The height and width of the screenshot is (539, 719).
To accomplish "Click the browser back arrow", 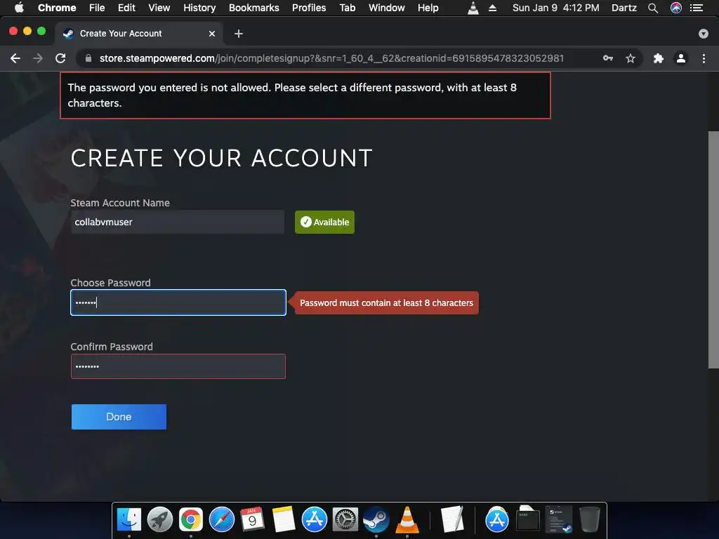I will click(x=15, y=58).
